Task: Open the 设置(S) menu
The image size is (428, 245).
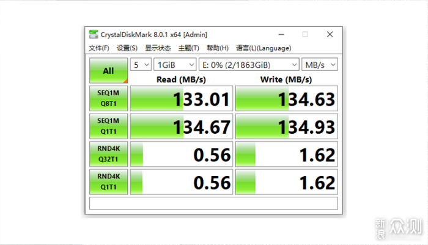Action: click(x=127, y=48)
